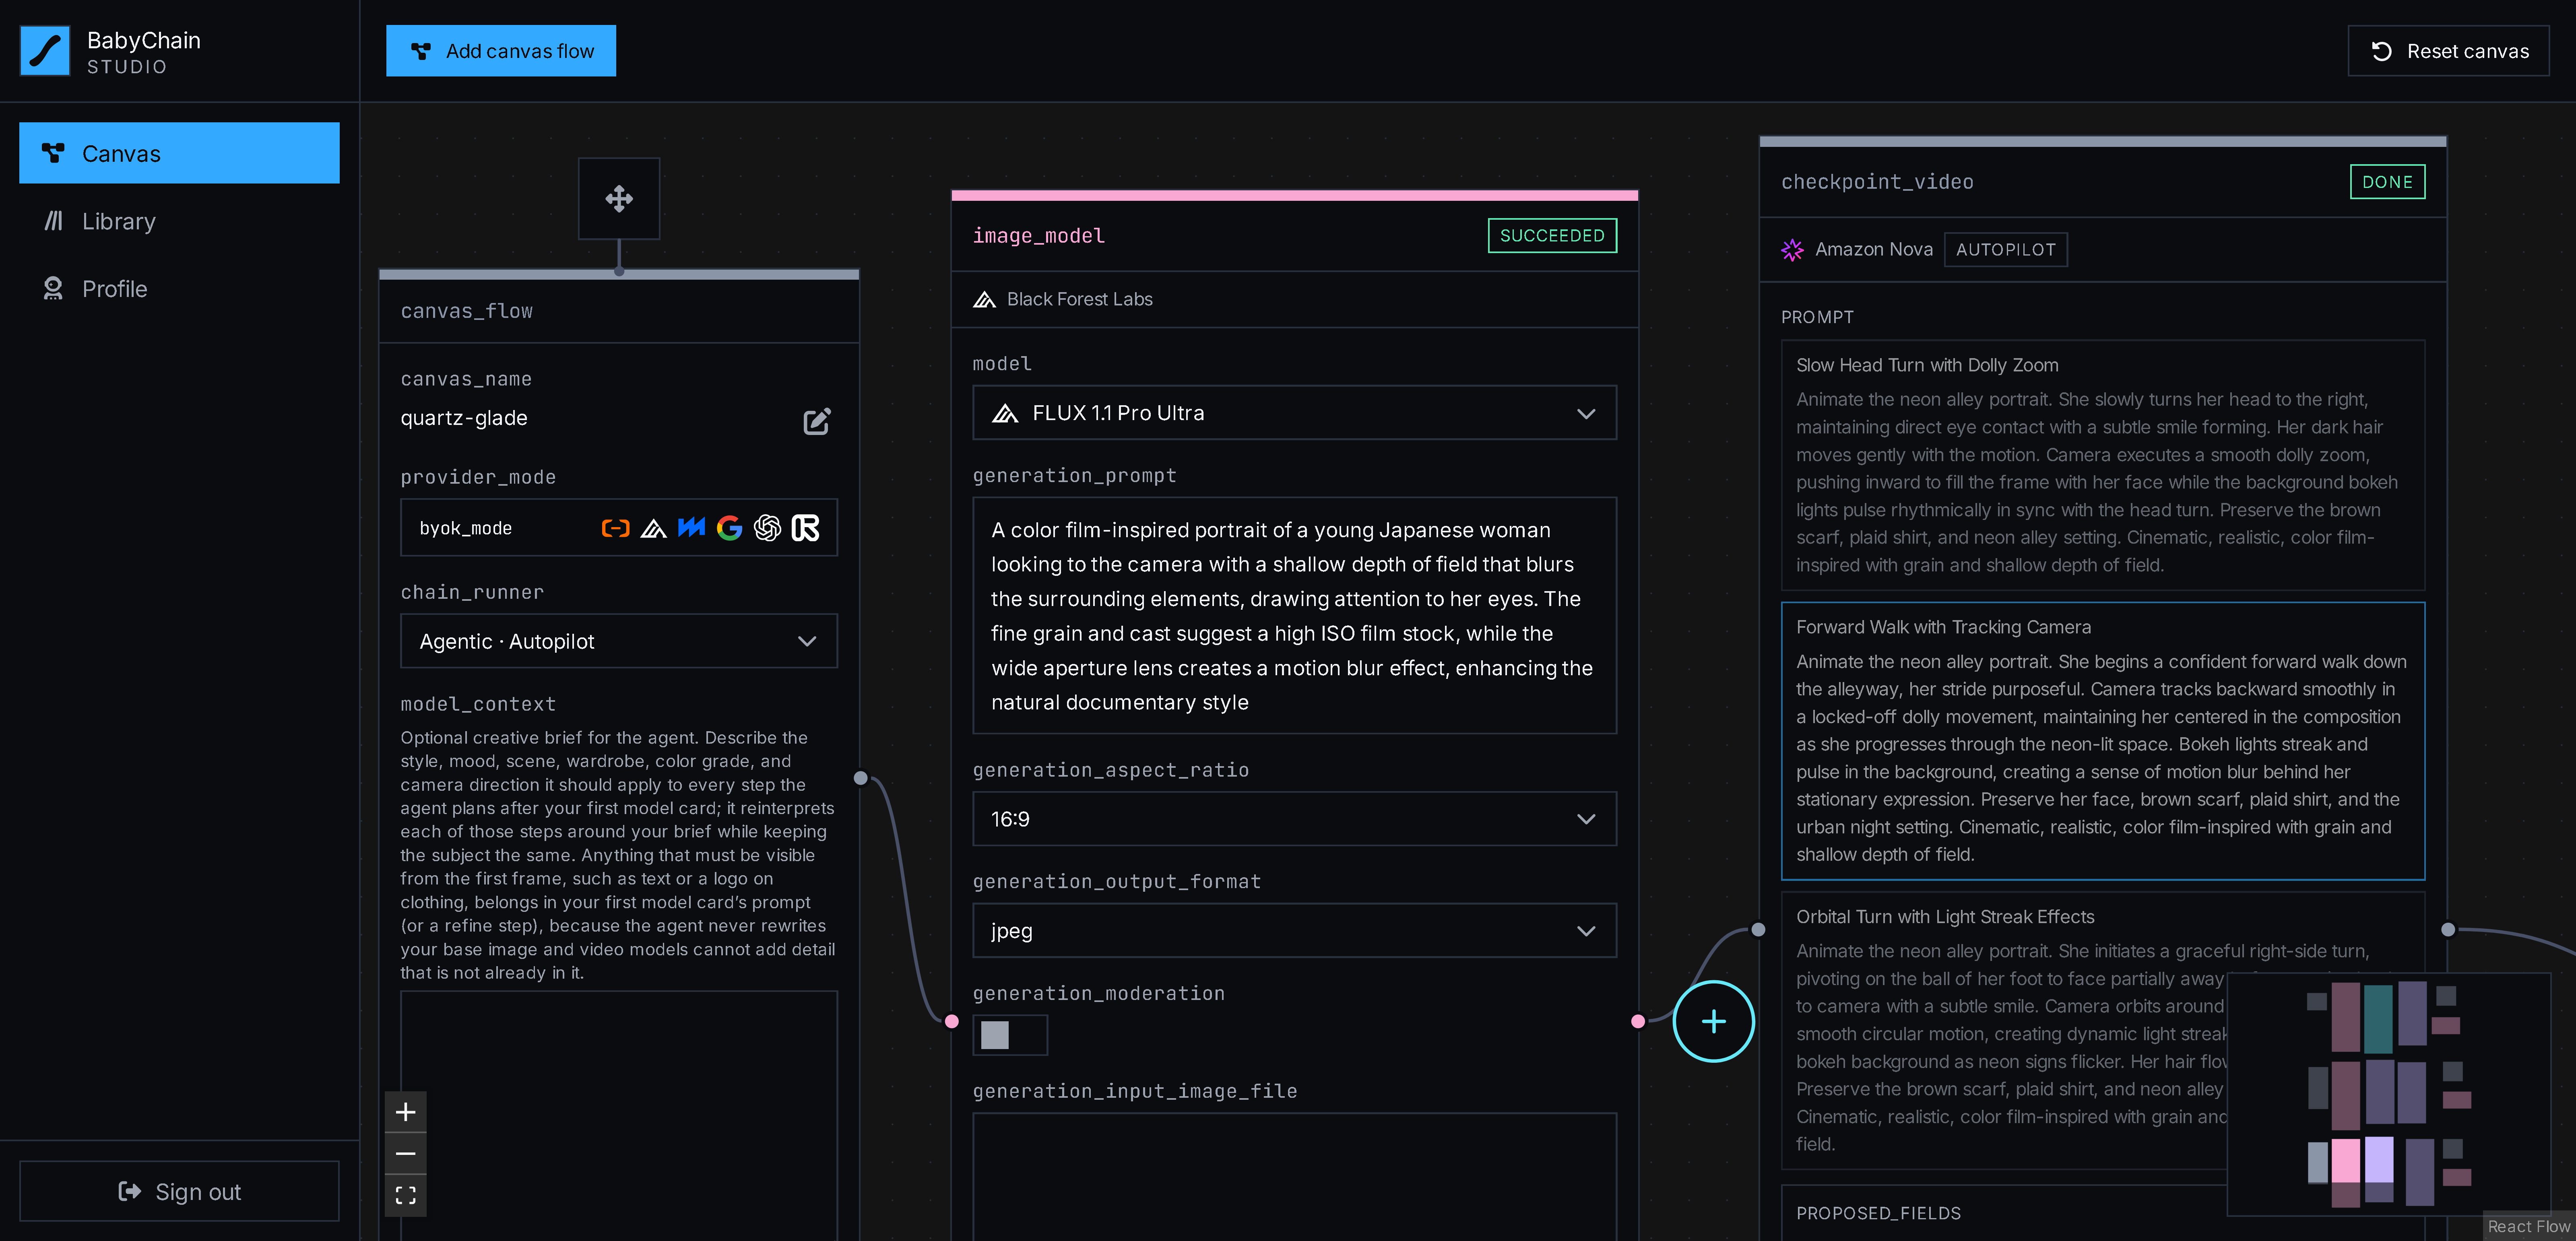
Task: Open the chain_runner Agentic Autopilot dropdown
Action: (619, 641)
